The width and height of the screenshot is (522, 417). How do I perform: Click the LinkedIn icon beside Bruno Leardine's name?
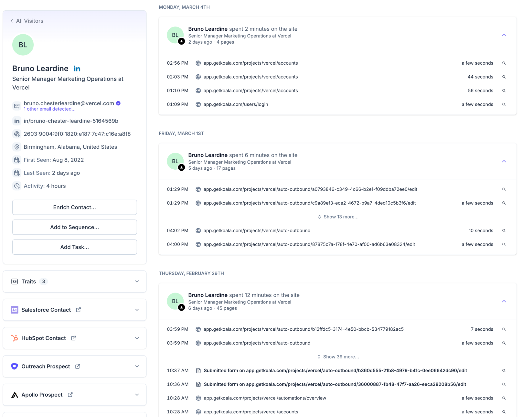click(77, 69)
